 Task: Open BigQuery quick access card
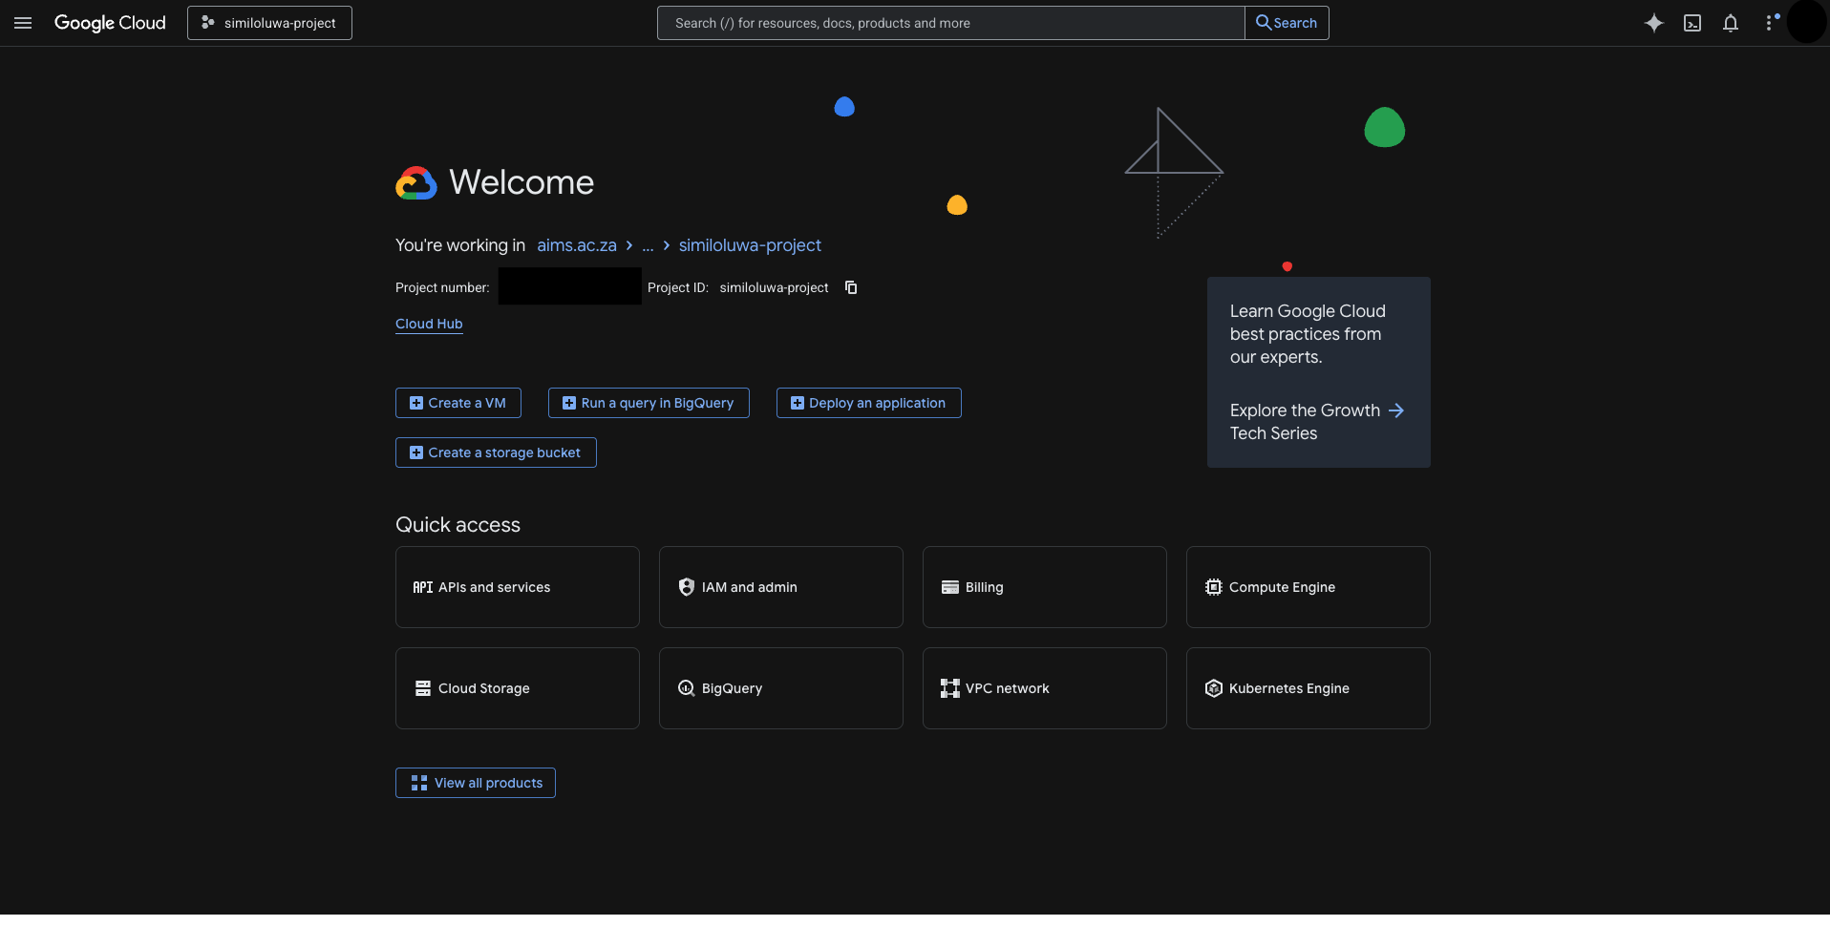point(780,687)
